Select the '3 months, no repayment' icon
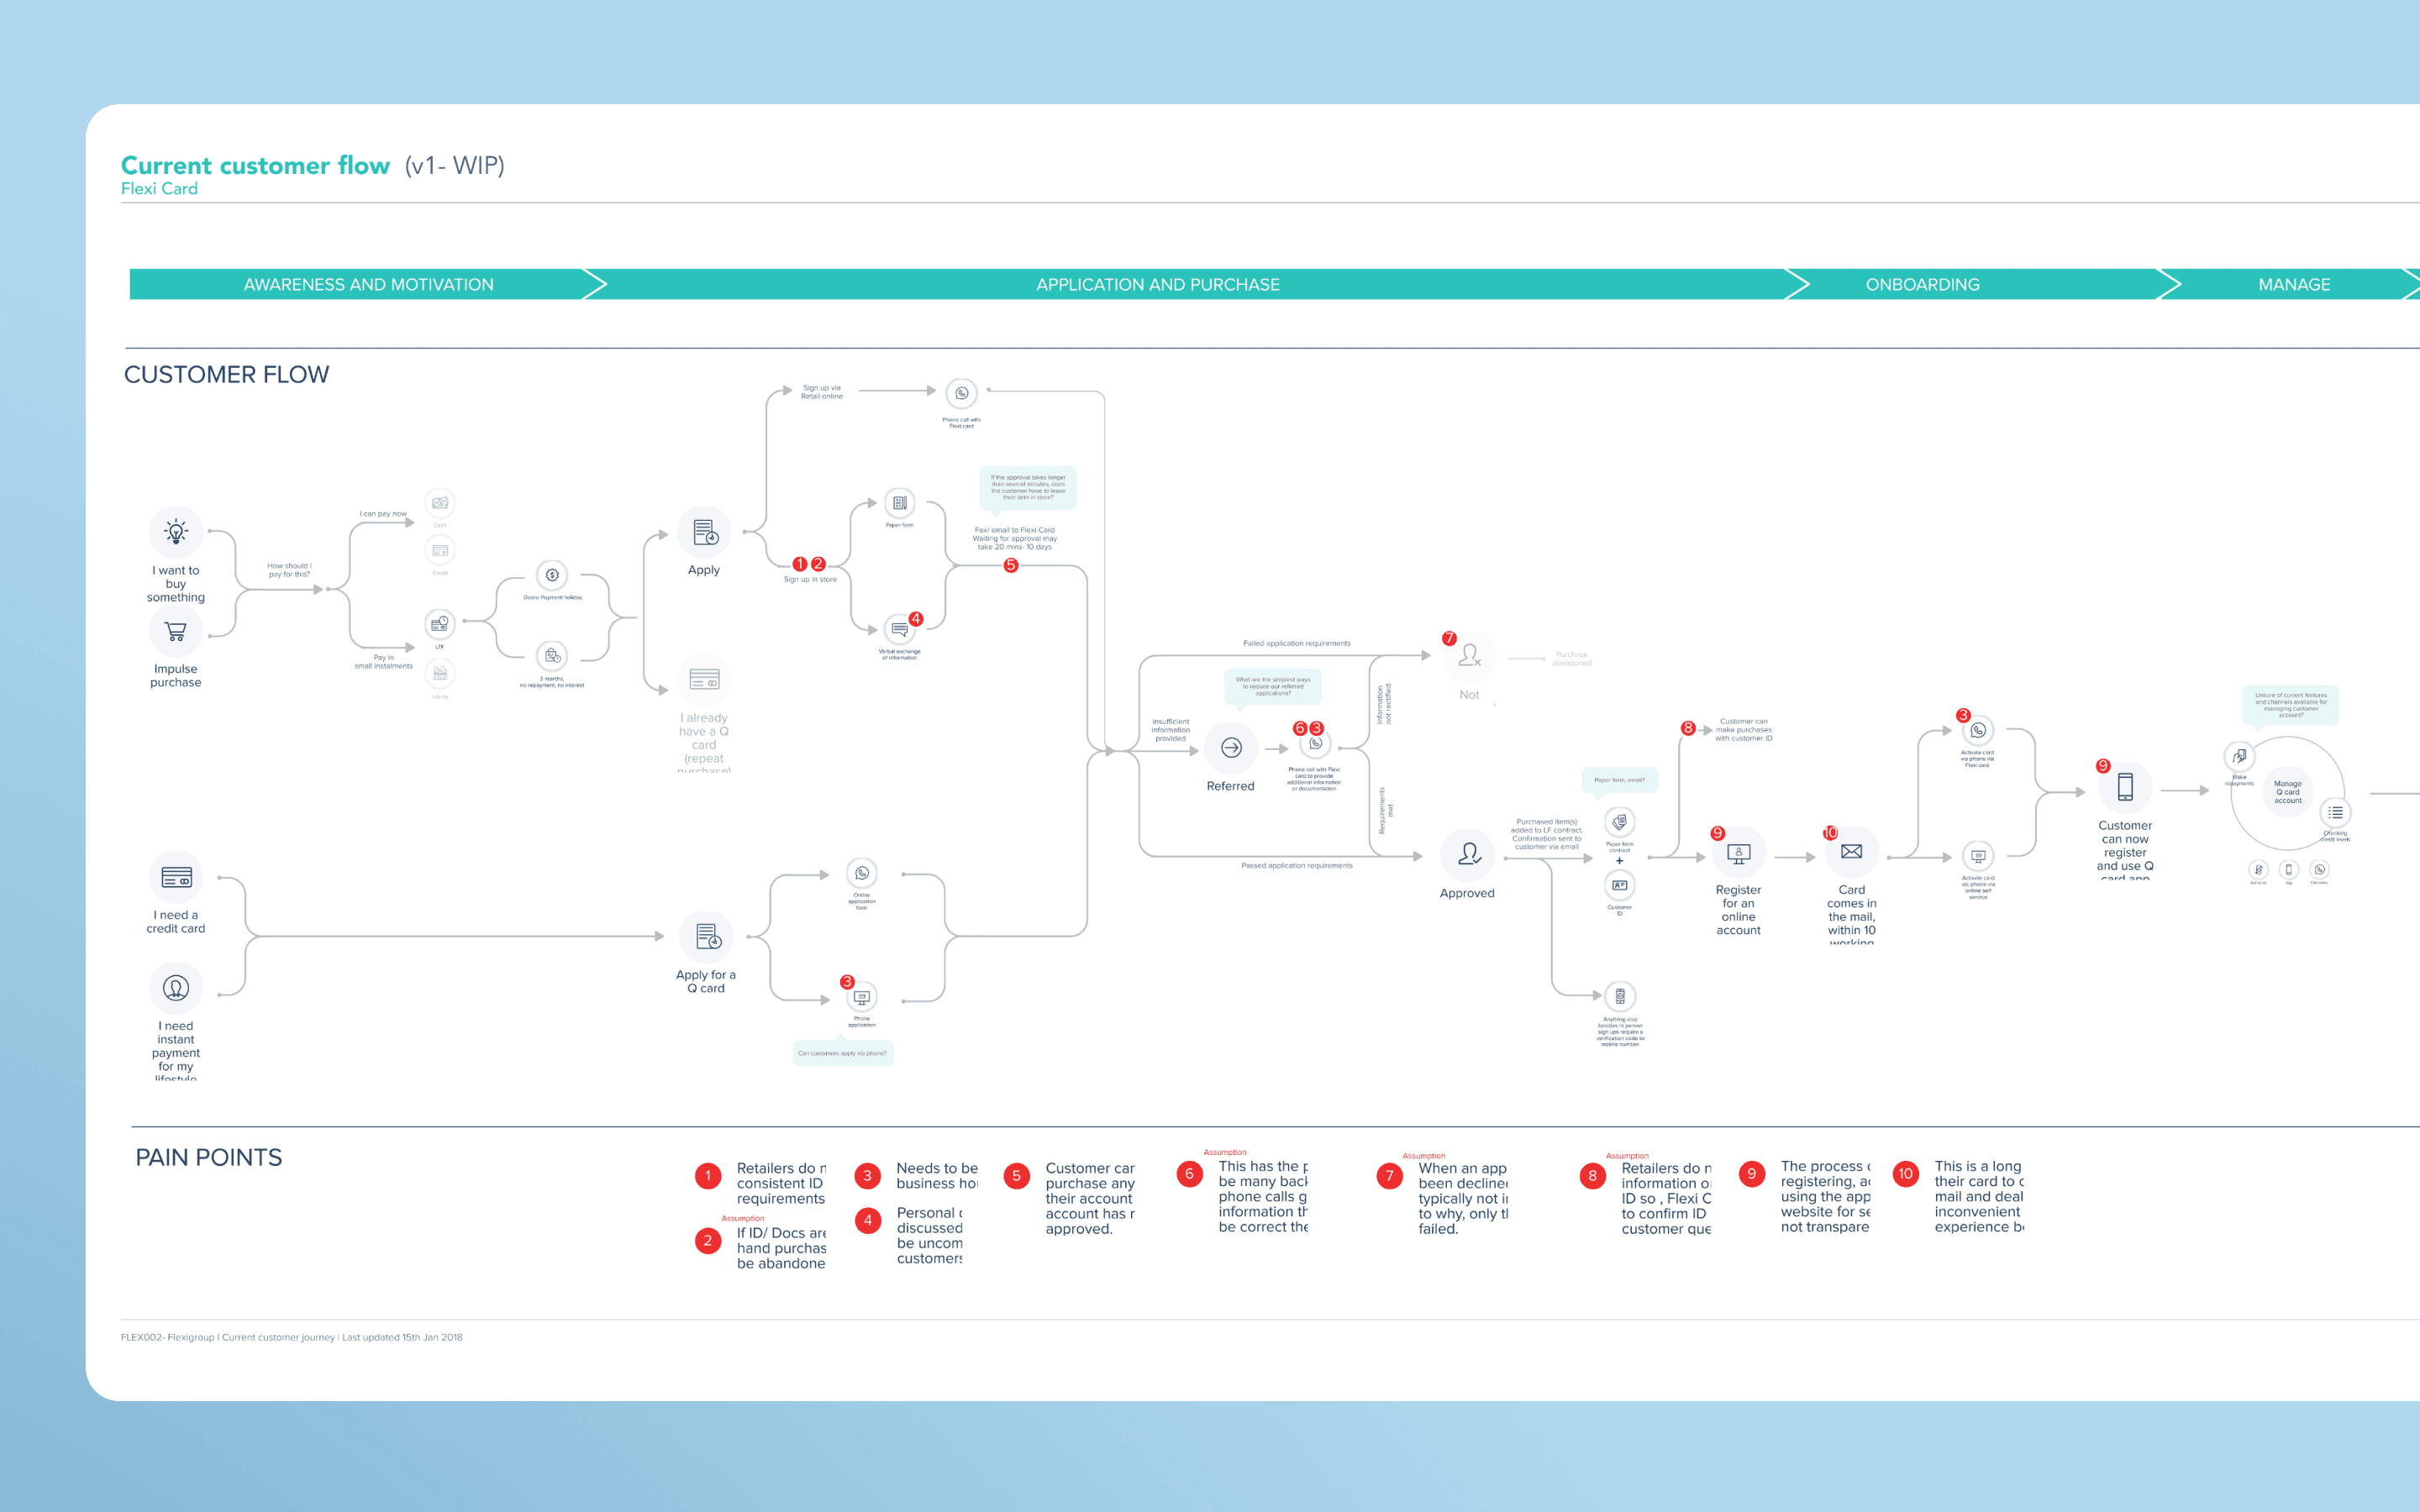This screenshot has height=1512, width=2420. 552,656
